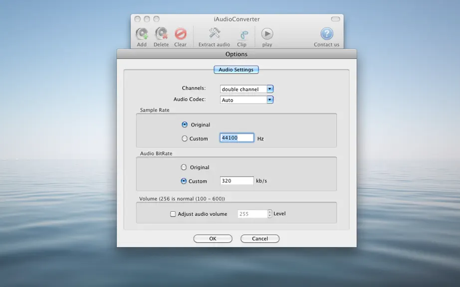Clear the file list with Clear icon
This screenshot has height=287, width=460.
point(181,34)
